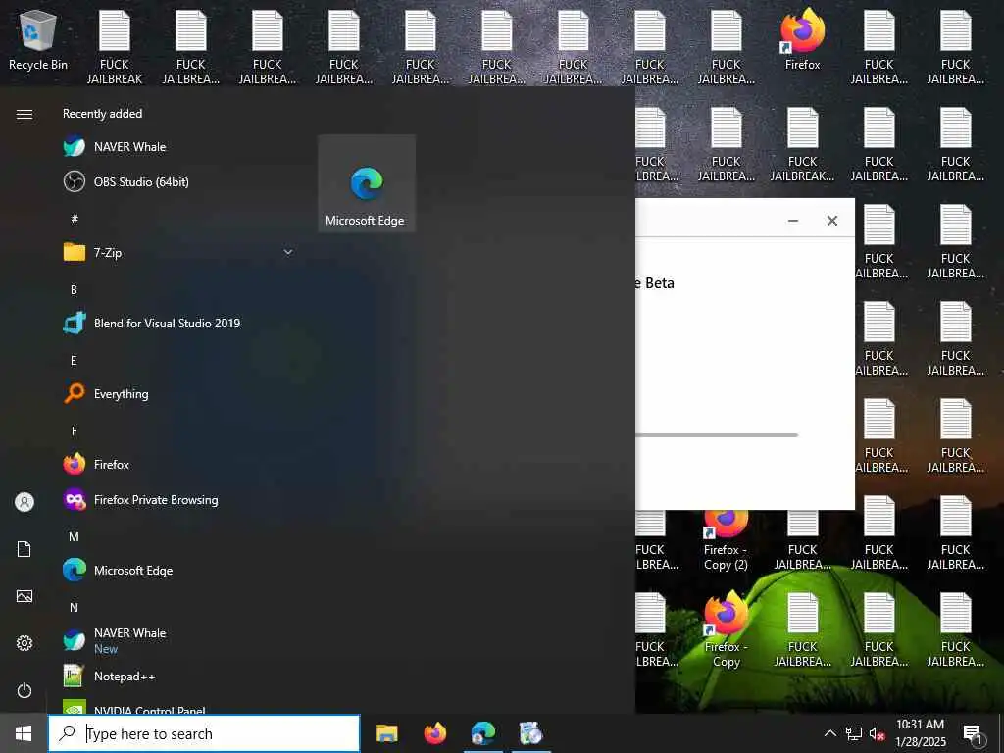
Task: Expand the Start menu hamburger navigation
Action: pos(25,114)
